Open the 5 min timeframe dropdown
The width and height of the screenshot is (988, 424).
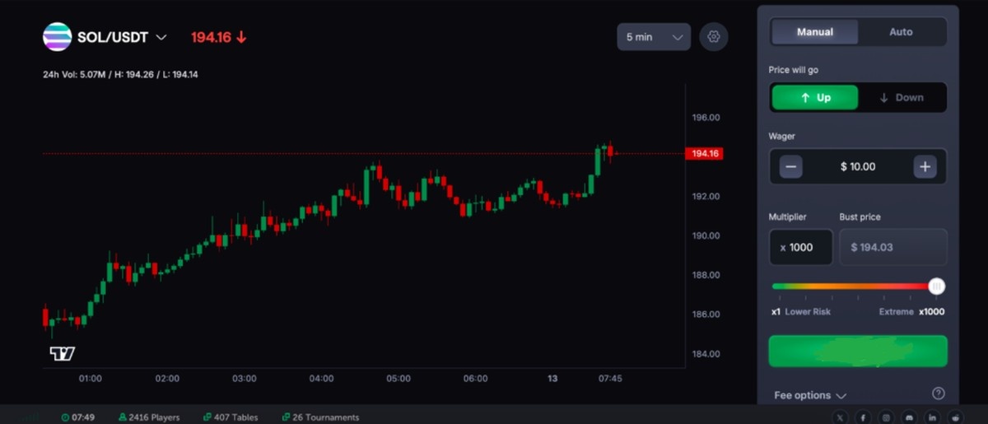654,37
